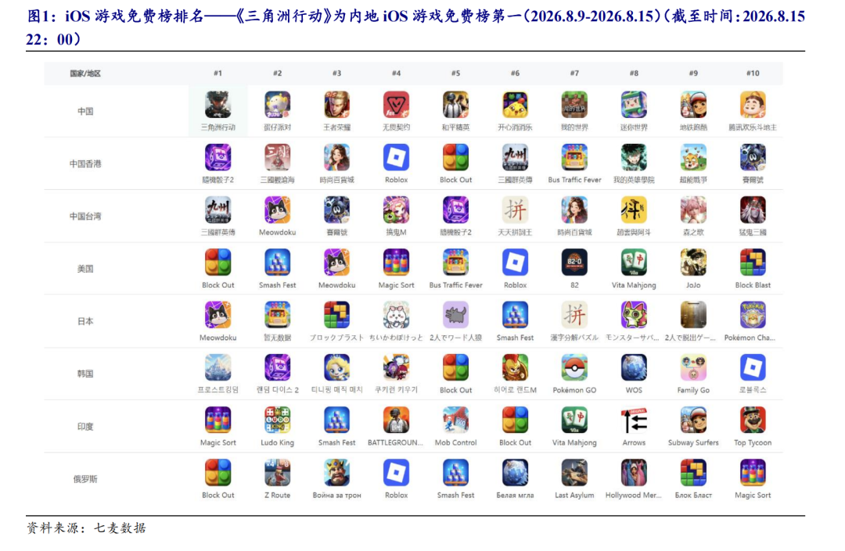This screenshot has width=845, height=551.
Task: Click Roblox icon in 美国 row
Action: (x=515, y=262)
